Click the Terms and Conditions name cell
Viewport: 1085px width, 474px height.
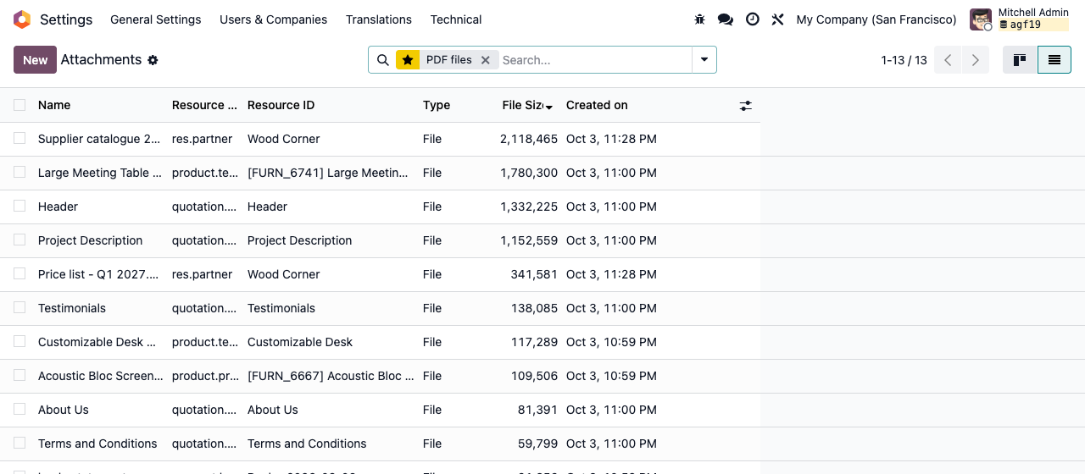[x=97, y=444]
